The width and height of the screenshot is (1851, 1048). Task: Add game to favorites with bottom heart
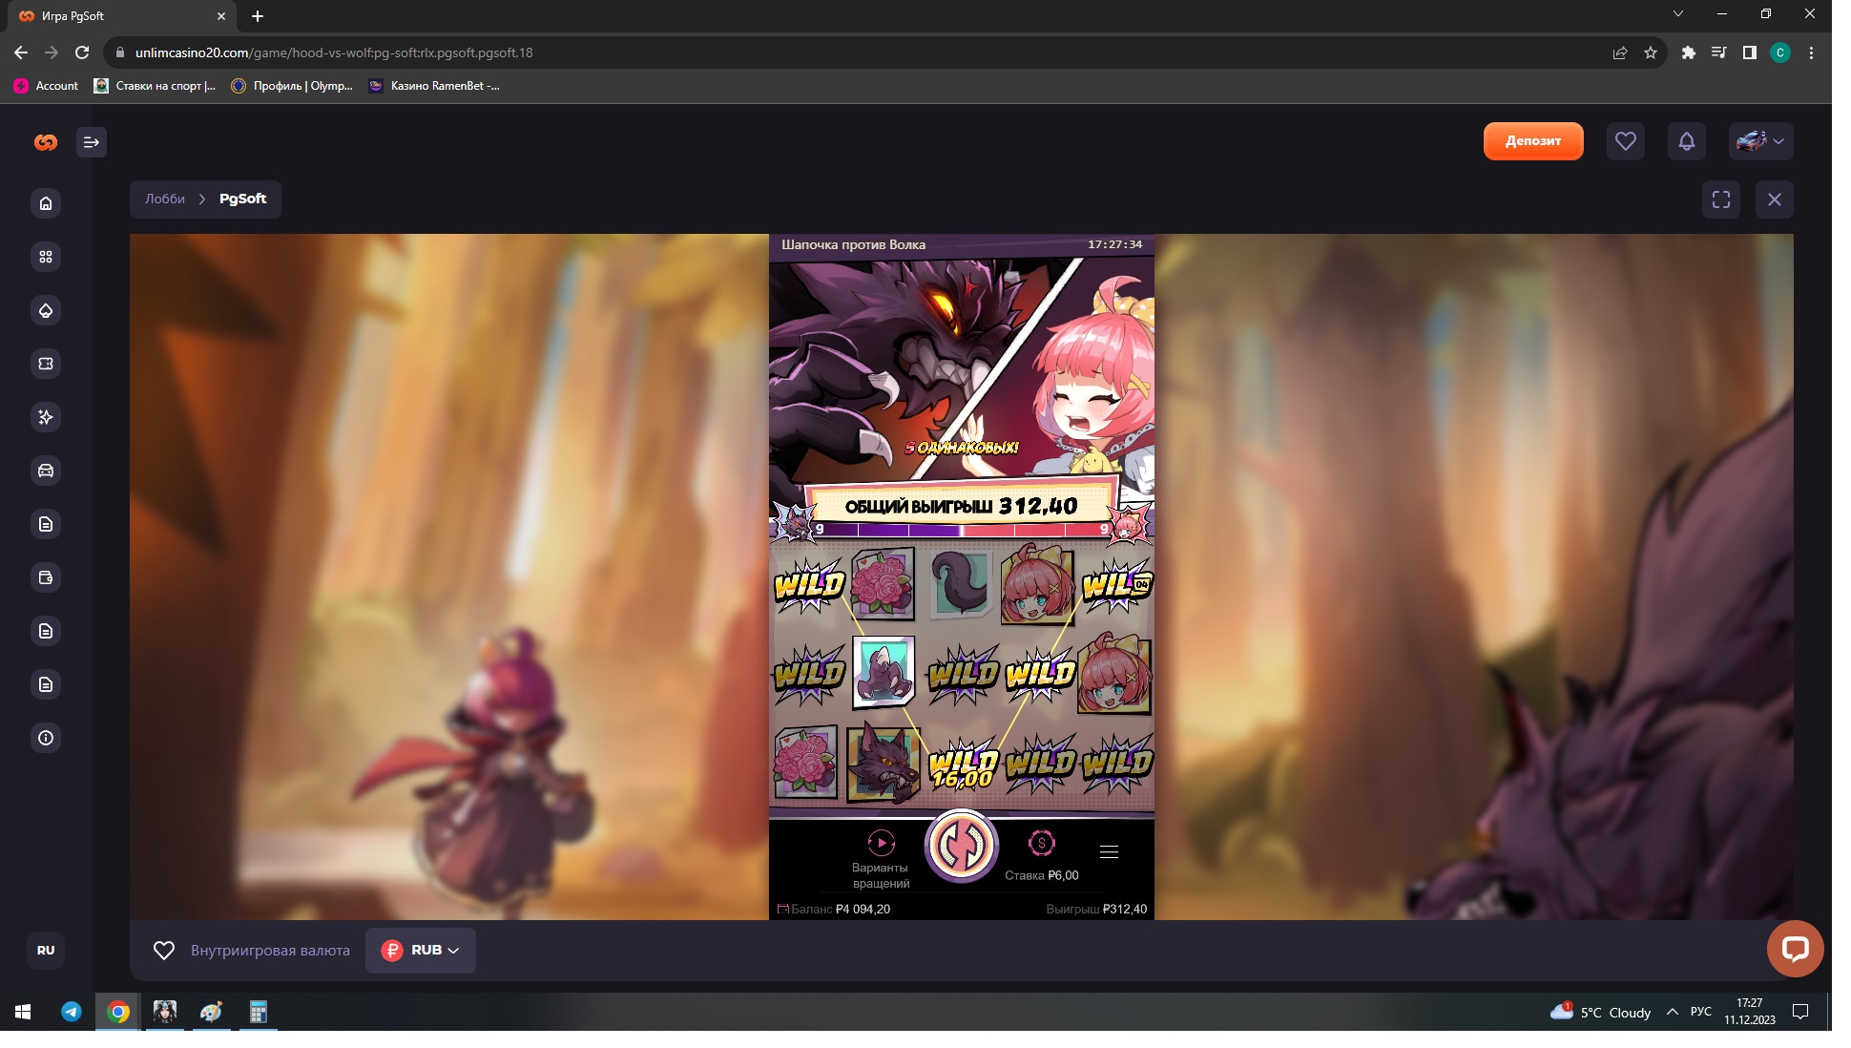(164, 951)
